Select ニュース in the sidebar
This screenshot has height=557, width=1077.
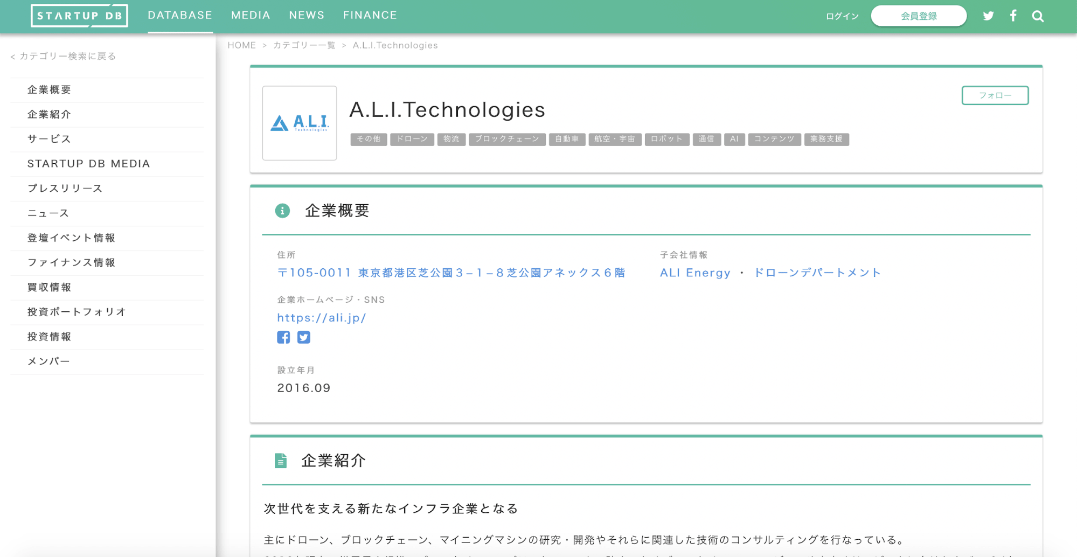click(x=107, y=214)
